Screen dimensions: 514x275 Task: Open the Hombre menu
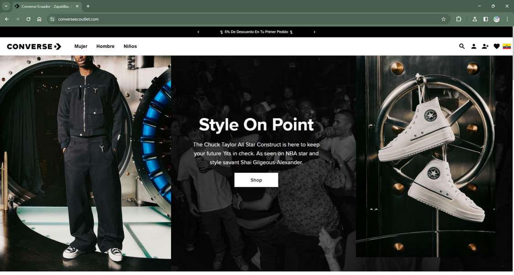105,46
